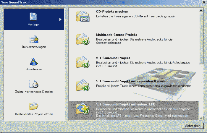Open the Bestehendes Projekt öffnen folder icon
The height and width of the screenshot is (133, 207).
coord(34,106)
